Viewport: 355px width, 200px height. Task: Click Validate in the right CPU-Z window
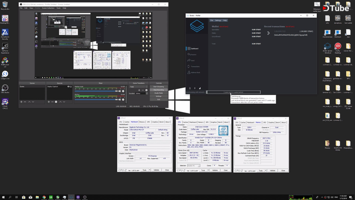pos(272,171)
